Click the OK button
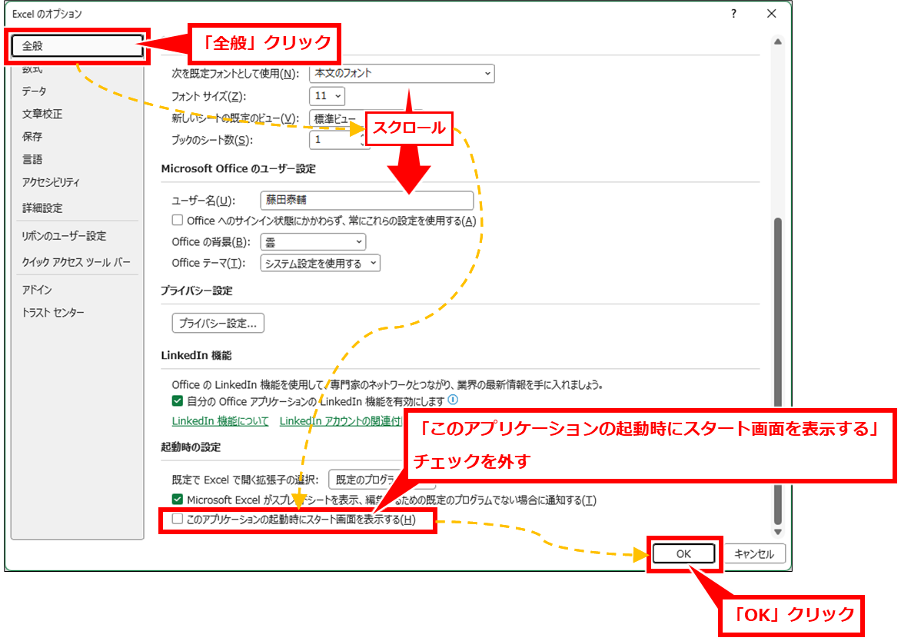This screenshot has width=901, height=641. click(683, 553)
